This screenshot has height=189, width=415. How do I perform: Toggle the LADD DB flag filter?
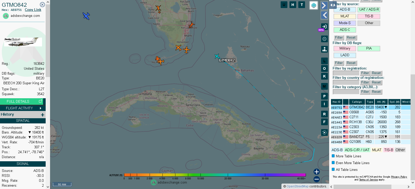click(345, 55)
